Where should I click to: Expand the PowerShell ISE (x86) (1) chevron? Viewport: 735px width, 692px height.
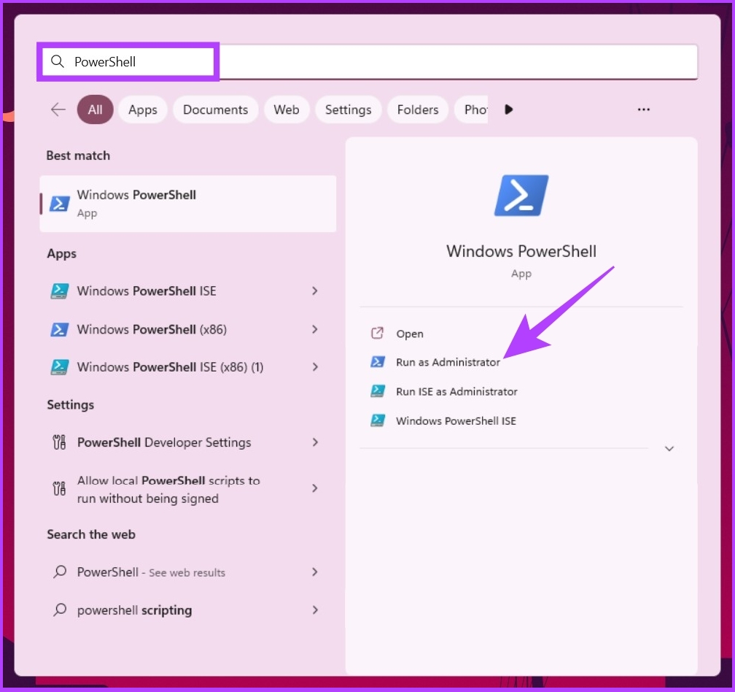(x=315, y=367)
